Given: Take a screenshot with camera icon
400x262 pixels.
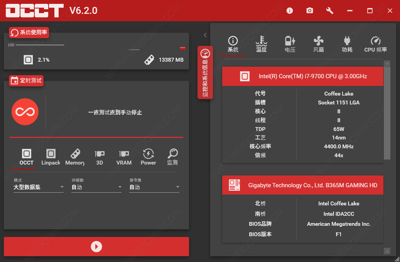Looking at the screenshot, I should pos(310,10).
